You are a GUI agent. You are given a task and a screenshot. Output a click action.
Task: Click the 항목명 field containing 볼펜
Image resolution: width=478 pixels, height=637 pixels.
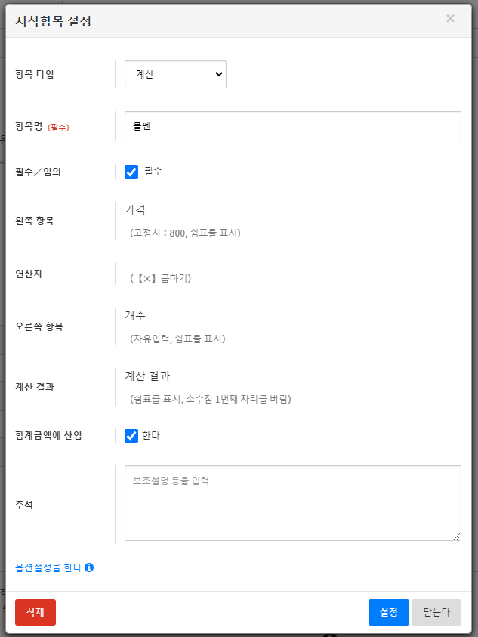(292, 126)
